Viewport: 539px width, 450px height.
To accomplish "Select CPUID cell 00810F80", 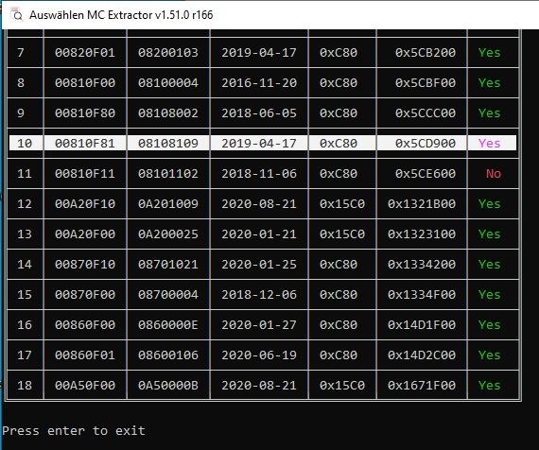I will pyautogui.click(x=84, y=113).
